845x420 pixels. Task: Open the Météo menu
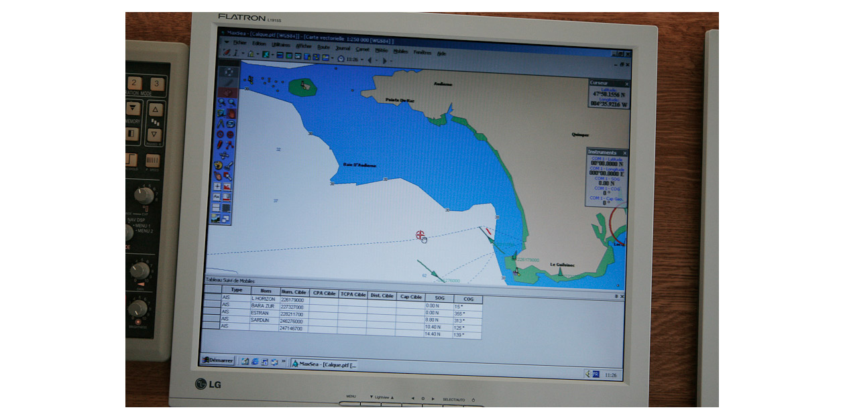coord(382,50)
